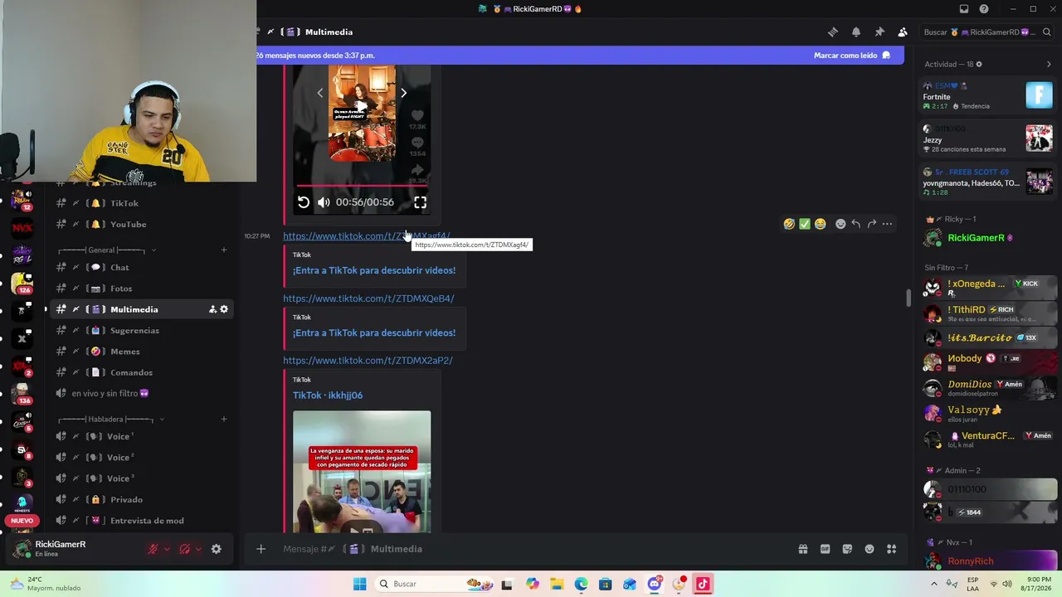Open the GIF picker
This screenshot has height=597, width=1062.
coord(826,549)
